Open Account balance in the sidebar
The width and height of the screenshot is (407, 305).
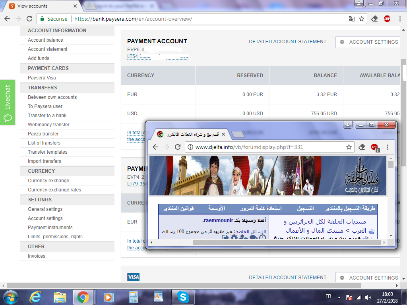pyautogui.click(x=45, y=40)
